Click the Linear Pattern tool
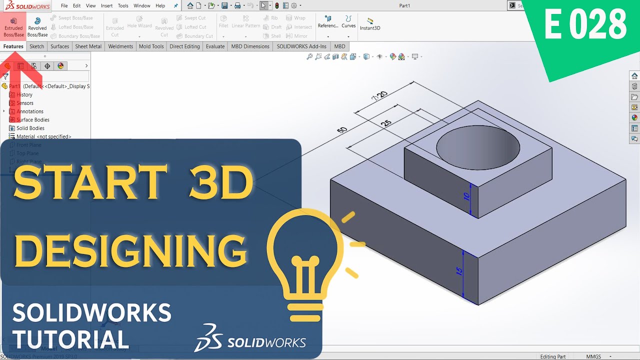Screen dimensions: 640x360 [x=245, y=22]
